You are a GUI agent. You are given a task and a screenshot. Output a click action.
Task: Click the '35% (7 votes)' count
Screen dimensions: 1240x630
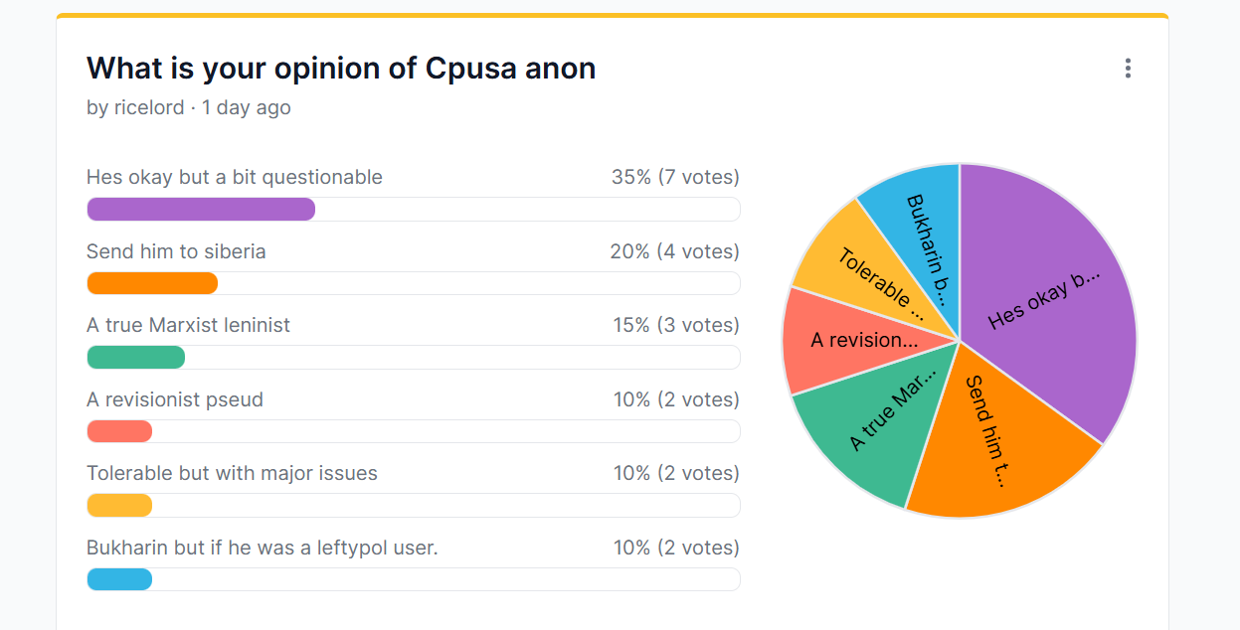click(x=675, y=178)
